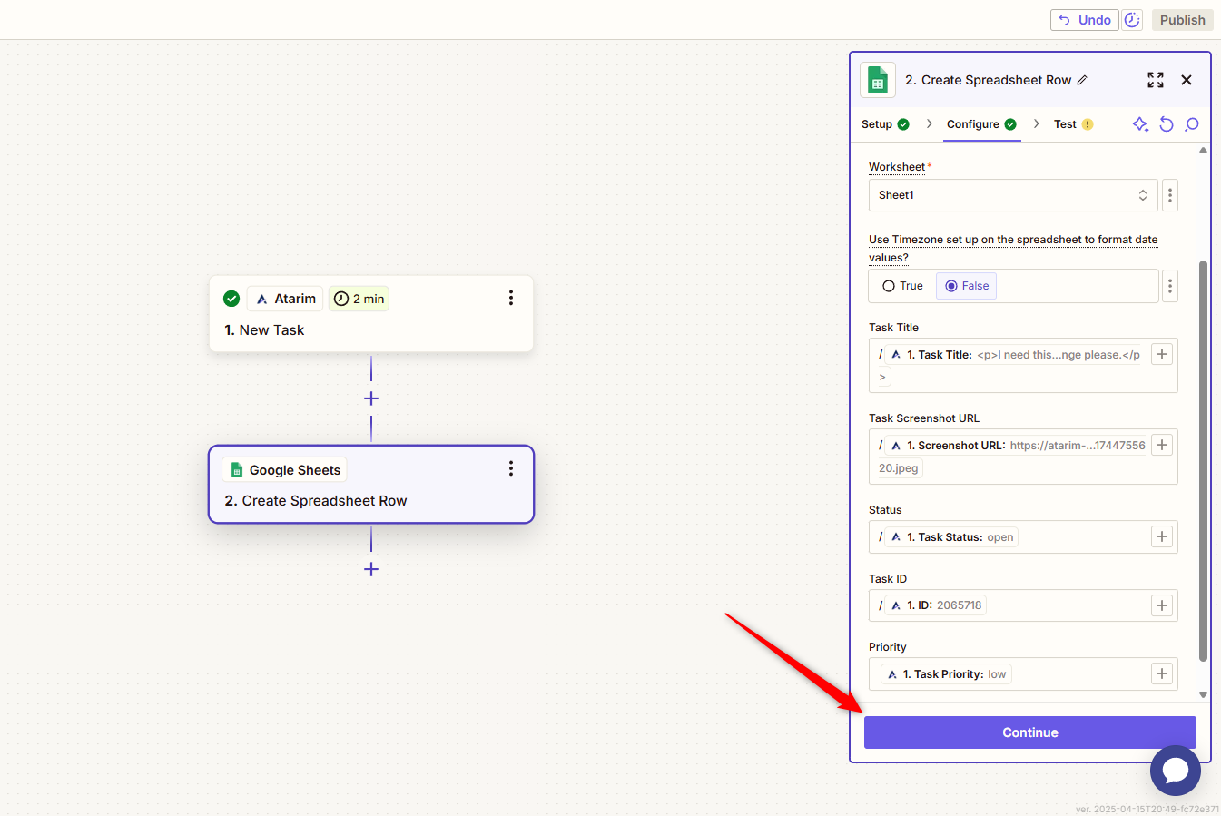The width and height of the screenshot is (1221, 816).
Task: Click the pencil icon to rename step
Action: click(x=1082, y=80)
